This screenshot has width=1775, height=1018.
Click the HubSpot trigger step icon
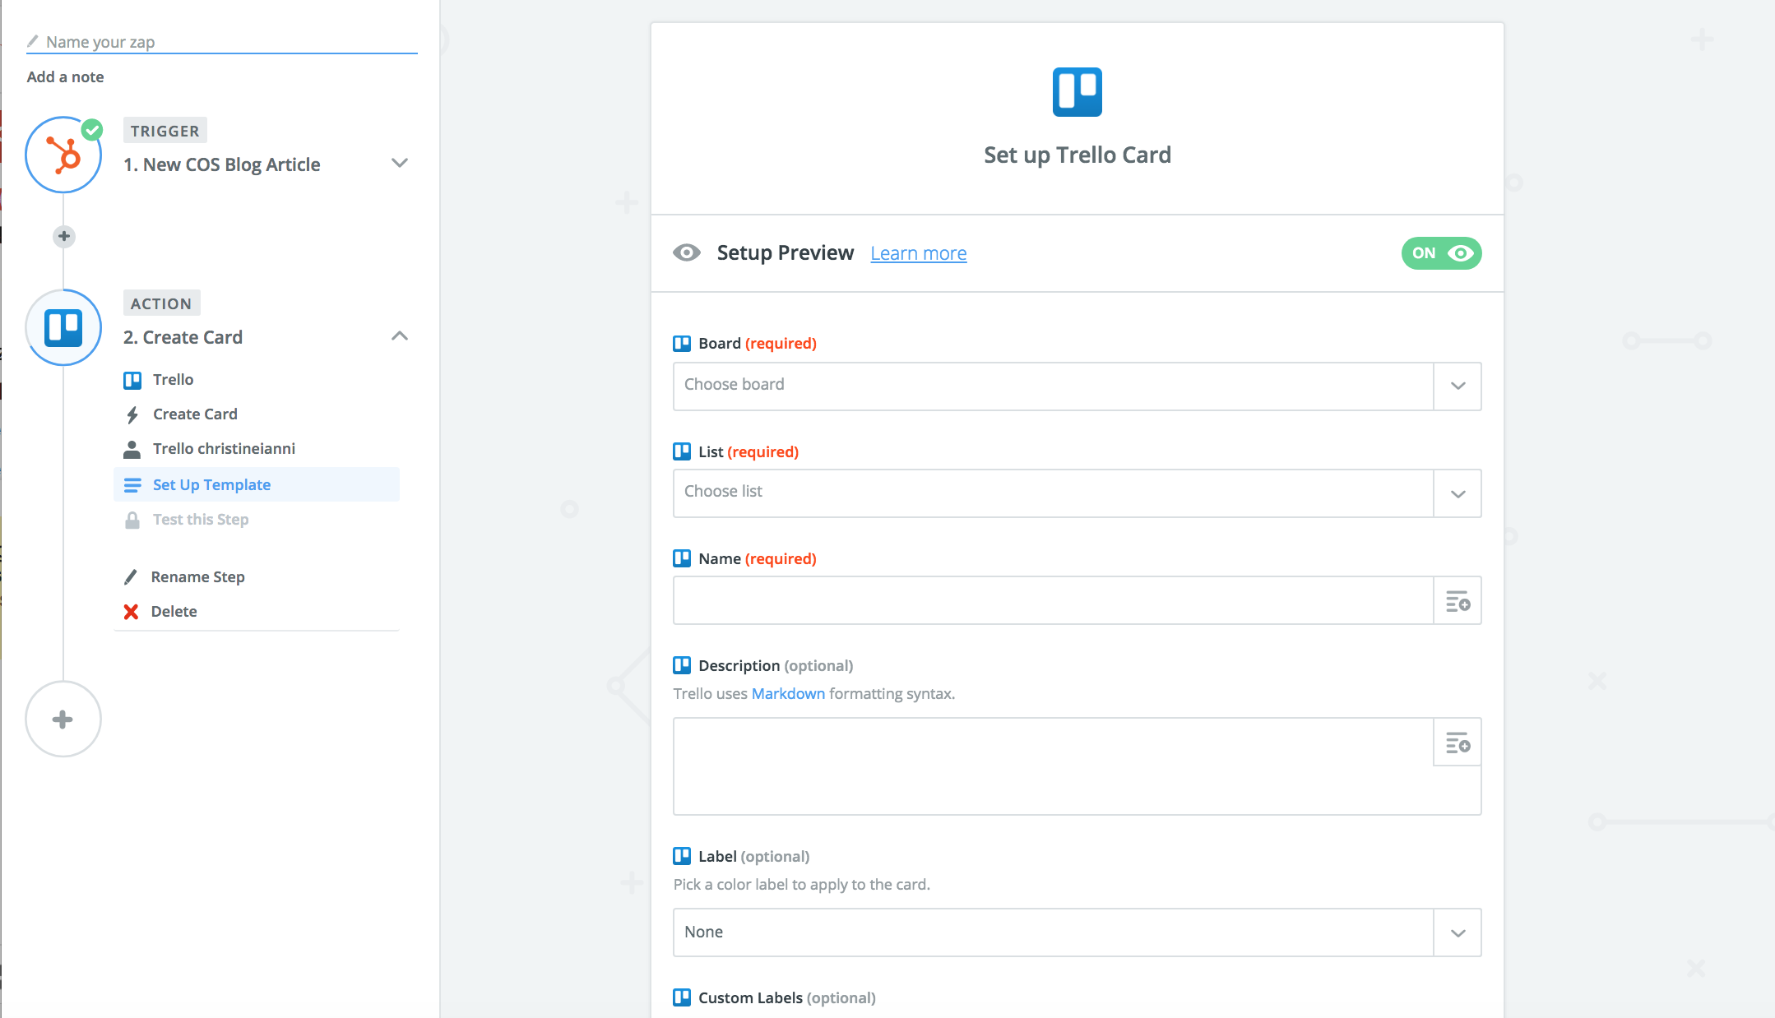coord(63,155)
